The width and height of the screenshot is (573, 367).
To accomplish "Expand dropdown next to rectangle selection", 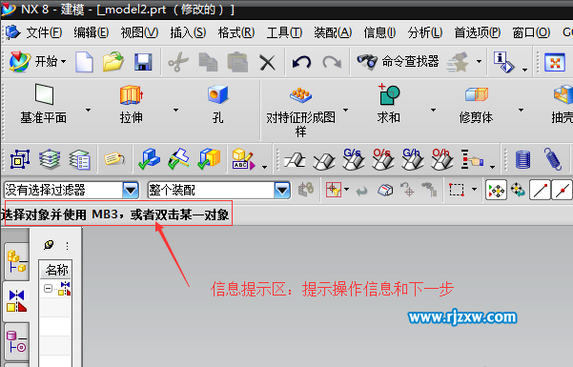I will coord(475,190).
